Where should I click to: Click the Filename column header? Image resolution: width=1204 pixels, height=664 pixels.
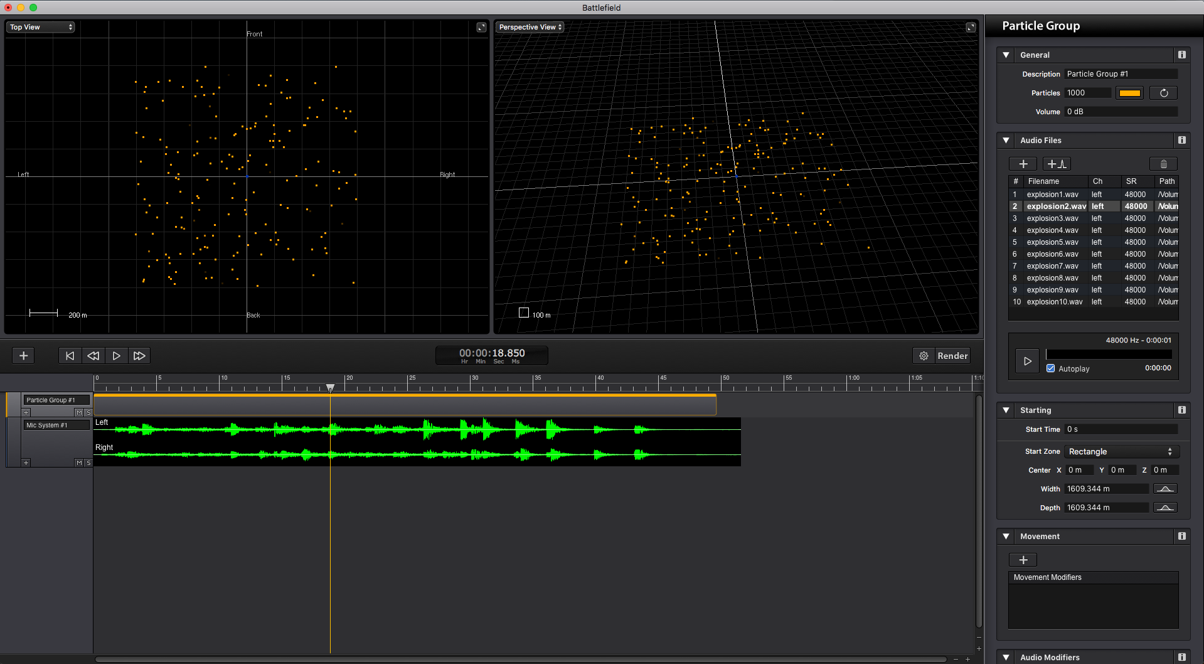1055,181
